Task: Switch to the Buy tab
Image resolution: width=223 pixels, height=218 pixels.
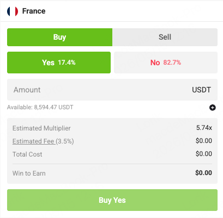Action: 59,37
